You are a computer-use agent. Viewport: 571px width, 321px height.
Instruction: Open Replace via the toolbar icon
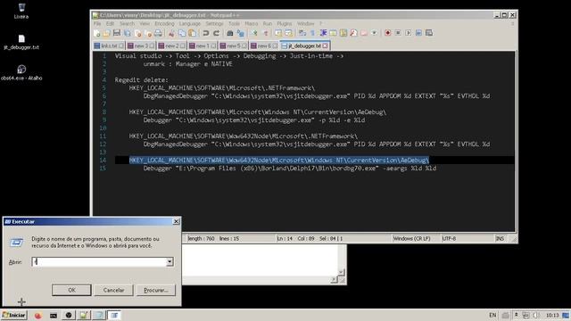[241, 33]
